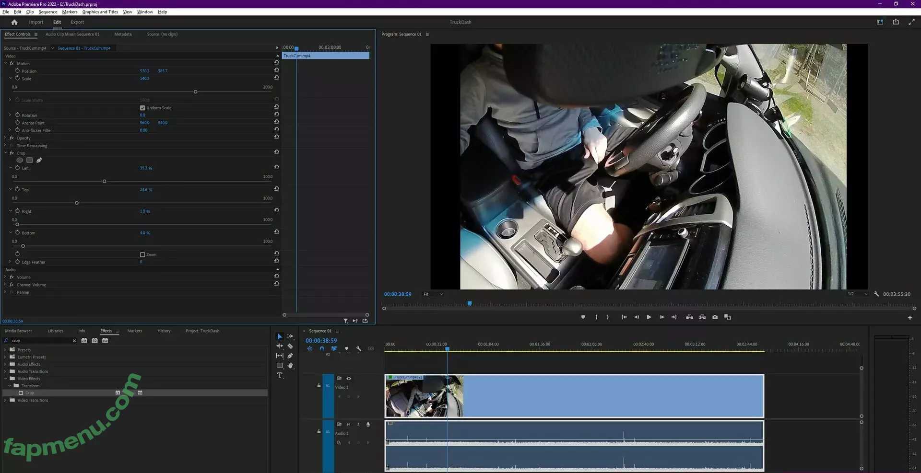Play the sequence in Program Monitor

coord(649,317)
